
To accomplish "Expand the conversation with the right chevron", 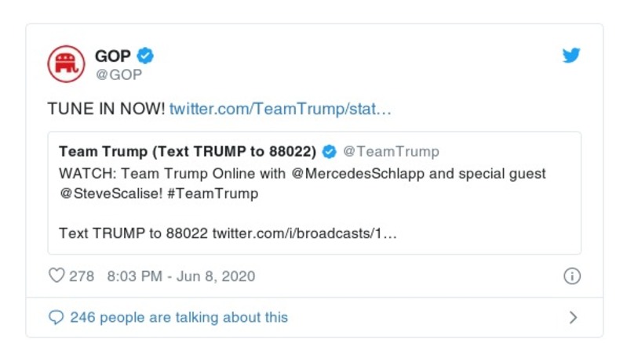I will 573,318.
